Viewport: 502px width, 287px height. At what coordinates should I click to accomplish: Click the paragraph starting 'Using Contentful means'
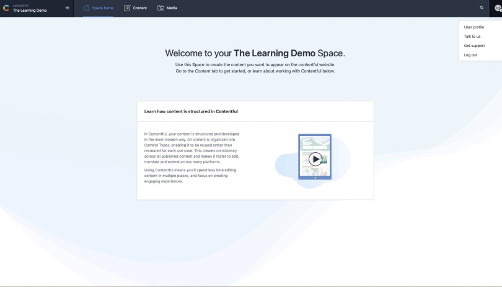190,176
